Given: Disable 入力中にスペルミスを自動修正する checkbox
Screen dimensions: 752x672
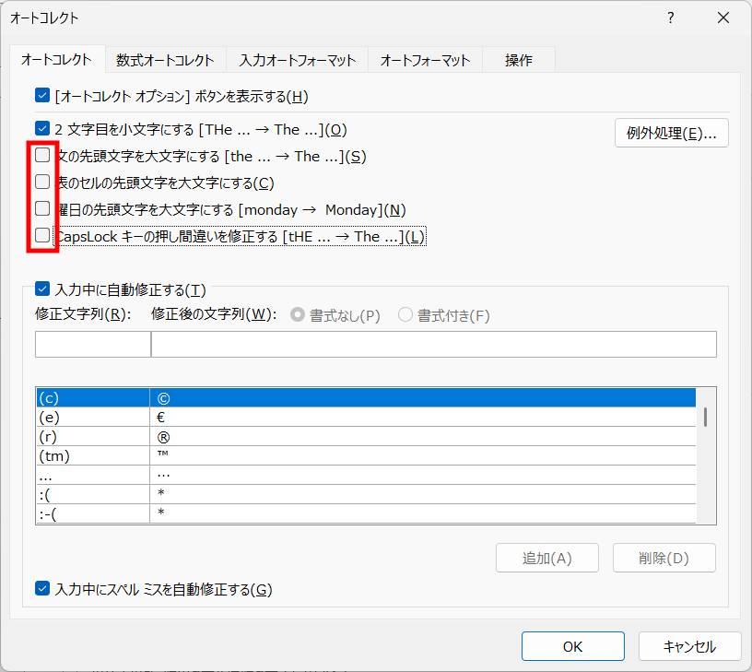Looking at the screenshot, I should coord(41,588).
